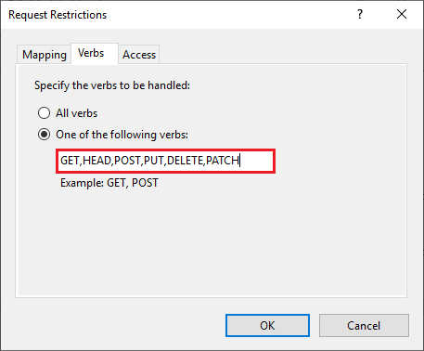Choose One of the following verbs radio
424x351 pixels.
point(44,135)
